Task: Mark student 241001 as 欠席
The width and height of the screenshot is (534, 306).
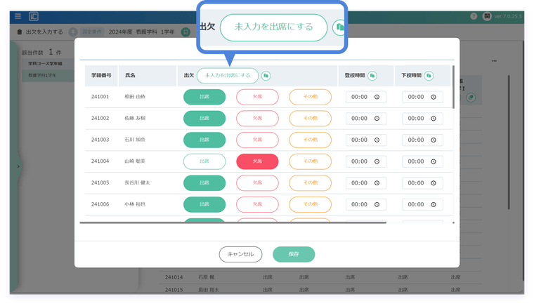Action: (257, 97)
